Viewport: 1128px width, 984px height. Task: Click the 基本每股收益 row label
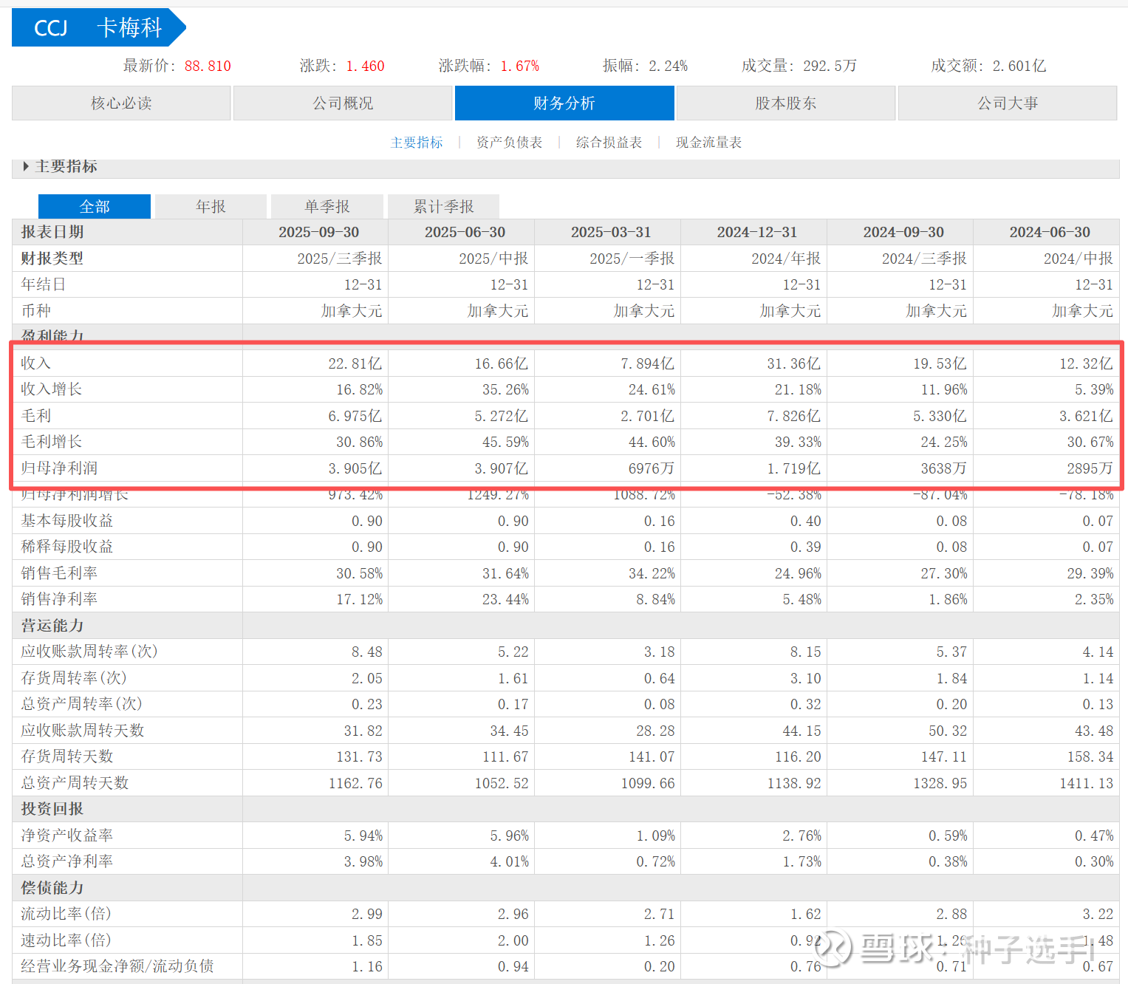tap(67, 521)
